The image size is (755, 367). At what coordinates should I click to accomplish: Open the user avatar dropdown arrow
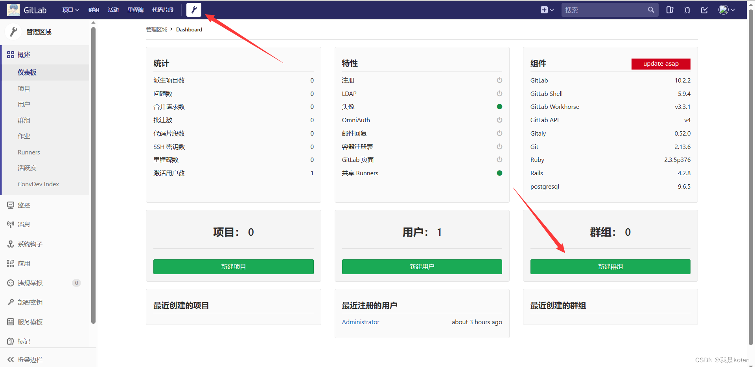733,10
